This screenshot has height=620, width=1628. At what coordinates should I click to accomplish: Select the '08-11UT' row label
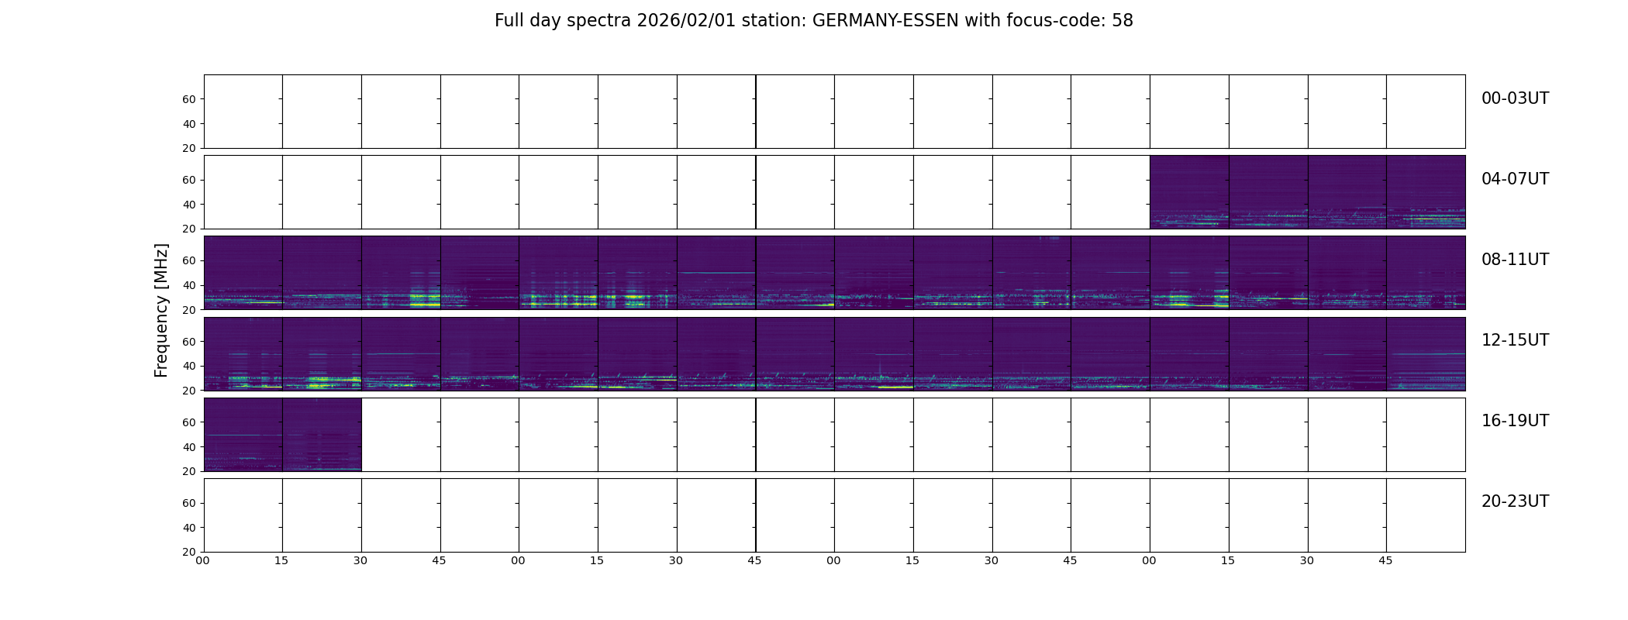click(1515, 260)
